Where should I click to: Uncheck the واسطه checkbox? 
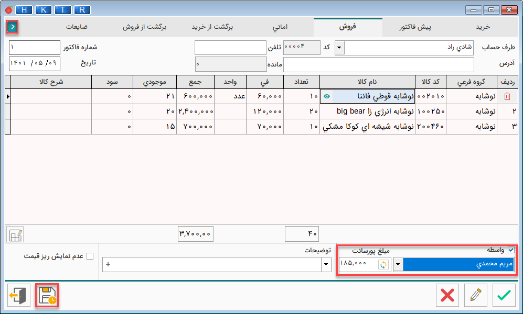coord(511,250)
